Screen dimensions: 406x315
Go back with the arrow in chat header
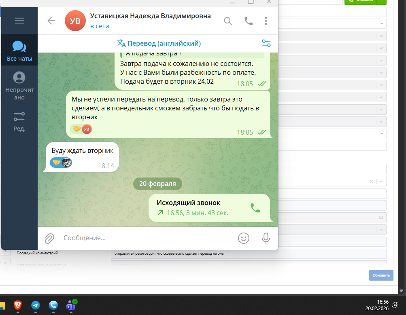click(x=51, y=21)
